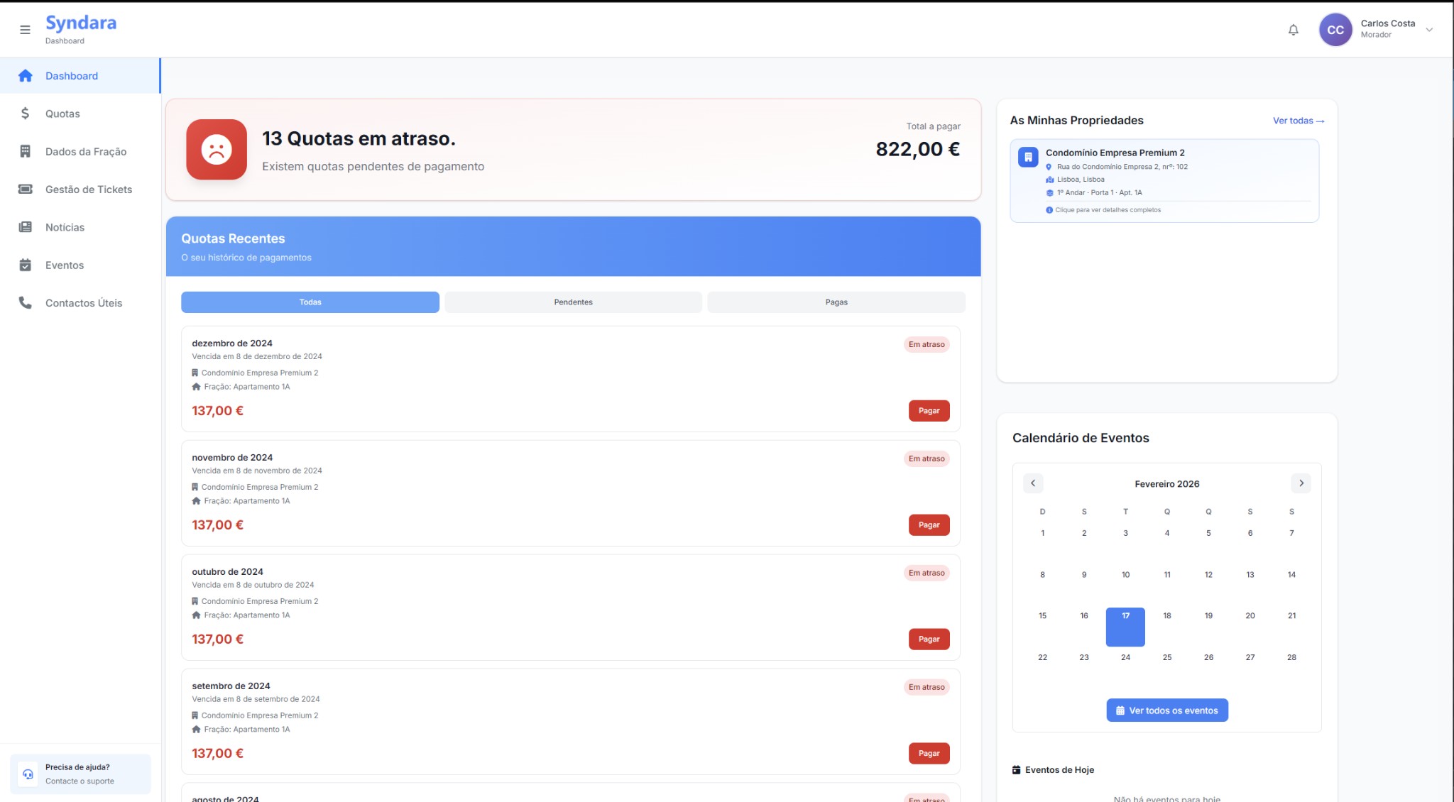Select day 24 on the calendar
The image size is (1454, 802).
[1125, 657]
